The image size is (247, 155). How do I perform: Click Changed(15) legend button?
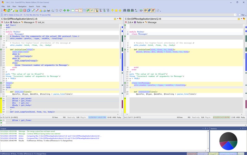point(213,153)
